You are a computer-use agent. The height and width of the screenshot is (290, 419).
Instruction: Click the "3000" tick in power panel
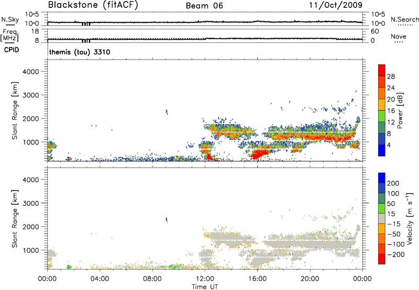point(31,95)
